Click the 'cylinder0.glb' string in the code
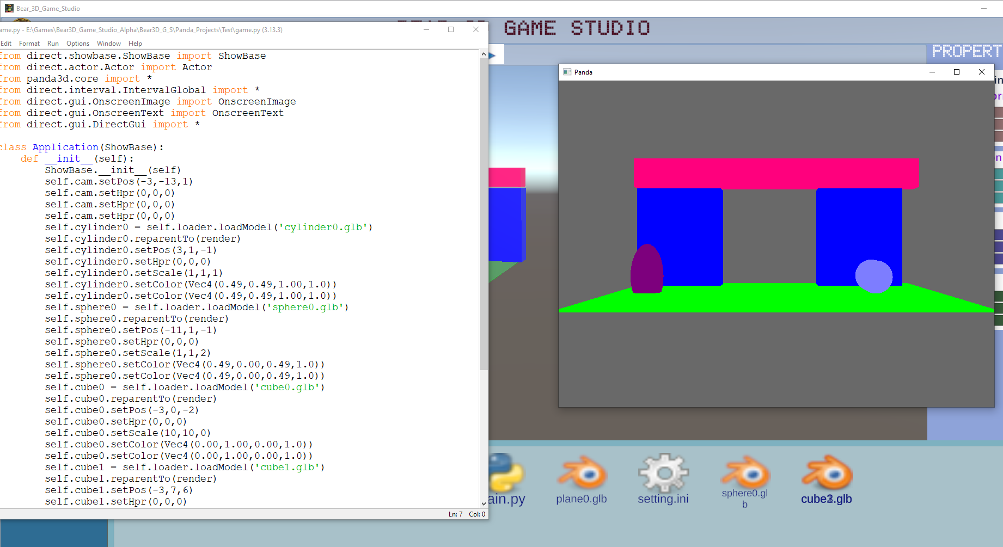Screen dimensions: 1003x547 point(323,228)
